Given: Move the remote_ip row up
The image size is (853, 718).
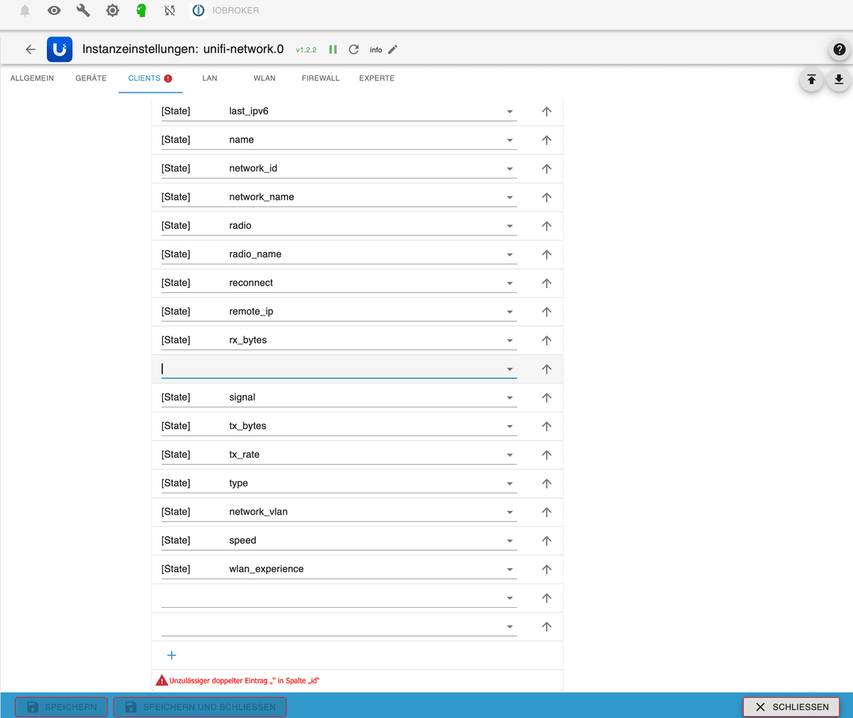Looking at the screenshot, I should point(547,311).
